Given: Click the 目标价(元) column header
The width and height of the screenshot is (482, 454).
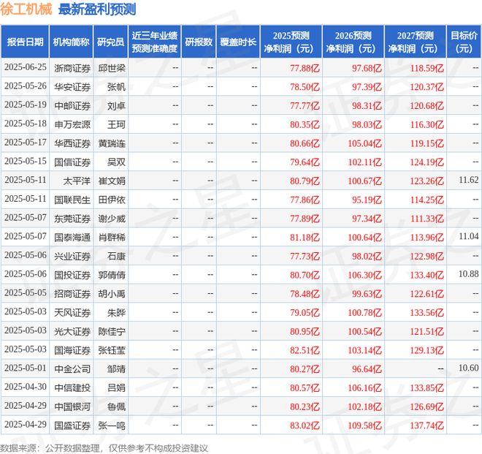Looking at the screenshot, I should click(464, 42).
